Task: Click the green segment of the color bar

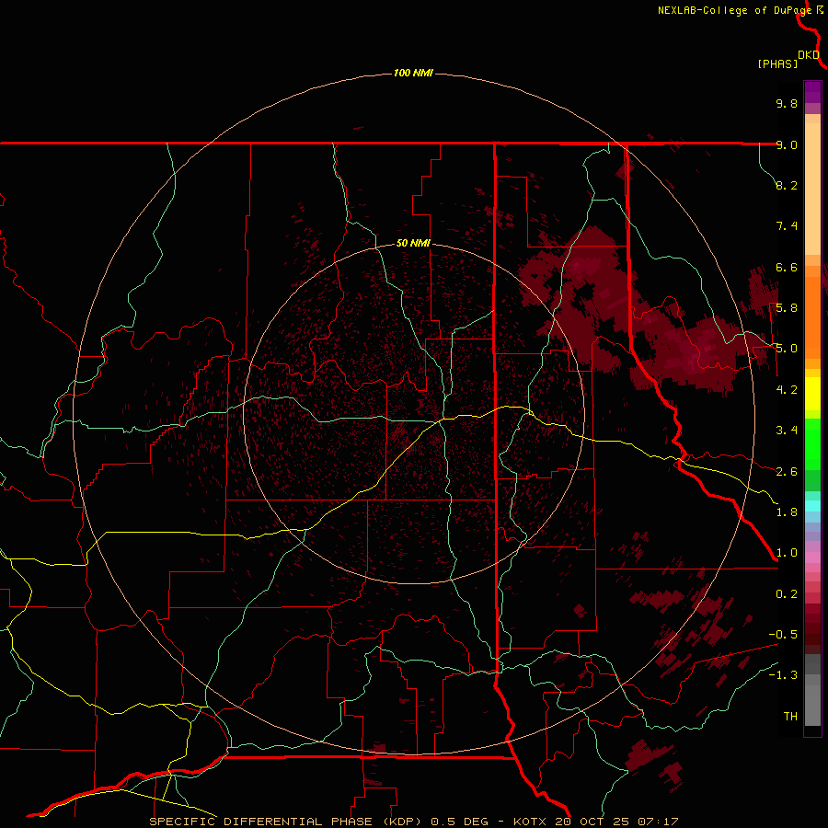Action: [x=812, y=454]
